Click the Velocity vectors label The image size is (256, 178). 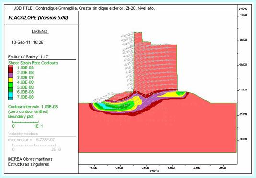click(x=23, y=134)
